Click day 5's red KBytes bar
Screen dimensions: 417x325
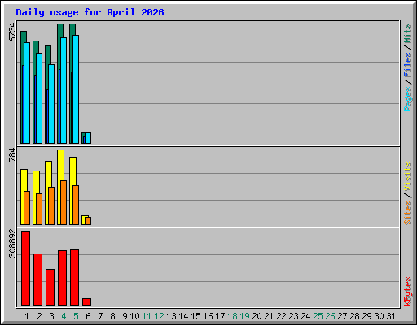tap(75, 278)
